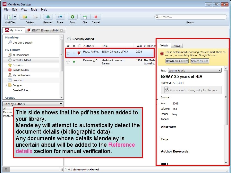
Task: Click the Add Files toolbar icon
Action: tap(9, 17)
